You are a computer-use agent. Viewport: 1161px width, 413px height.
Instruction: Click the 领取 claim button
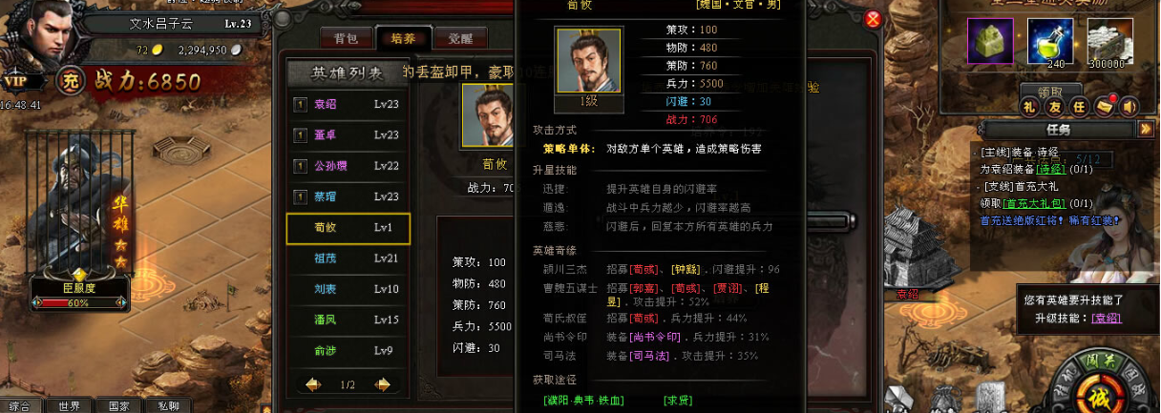click(x=1050, y=91)
